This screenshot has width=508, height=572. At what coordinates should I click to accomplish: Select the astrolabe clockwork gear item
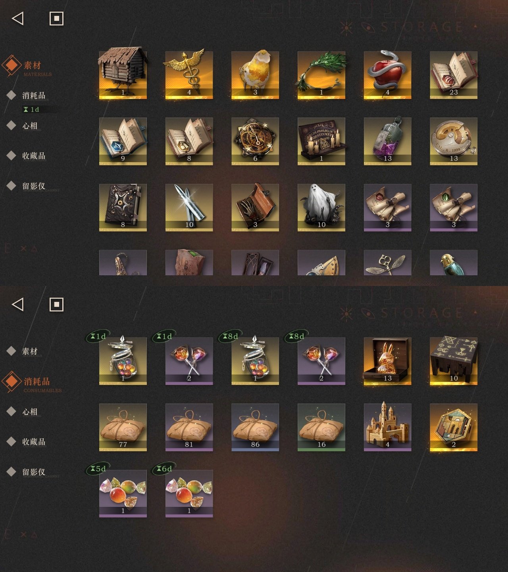(x=255, y=141)
